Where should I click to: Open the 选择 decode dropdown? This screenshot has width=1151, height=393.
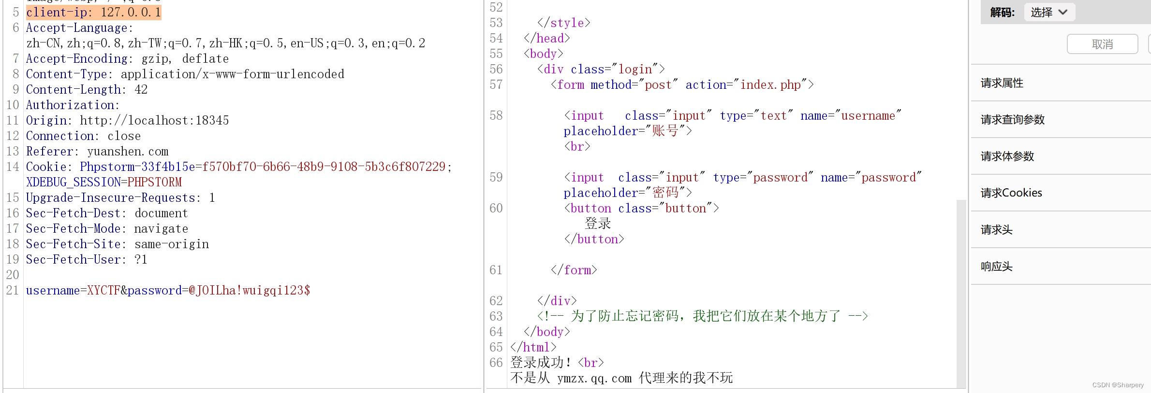pos(1049,12)
